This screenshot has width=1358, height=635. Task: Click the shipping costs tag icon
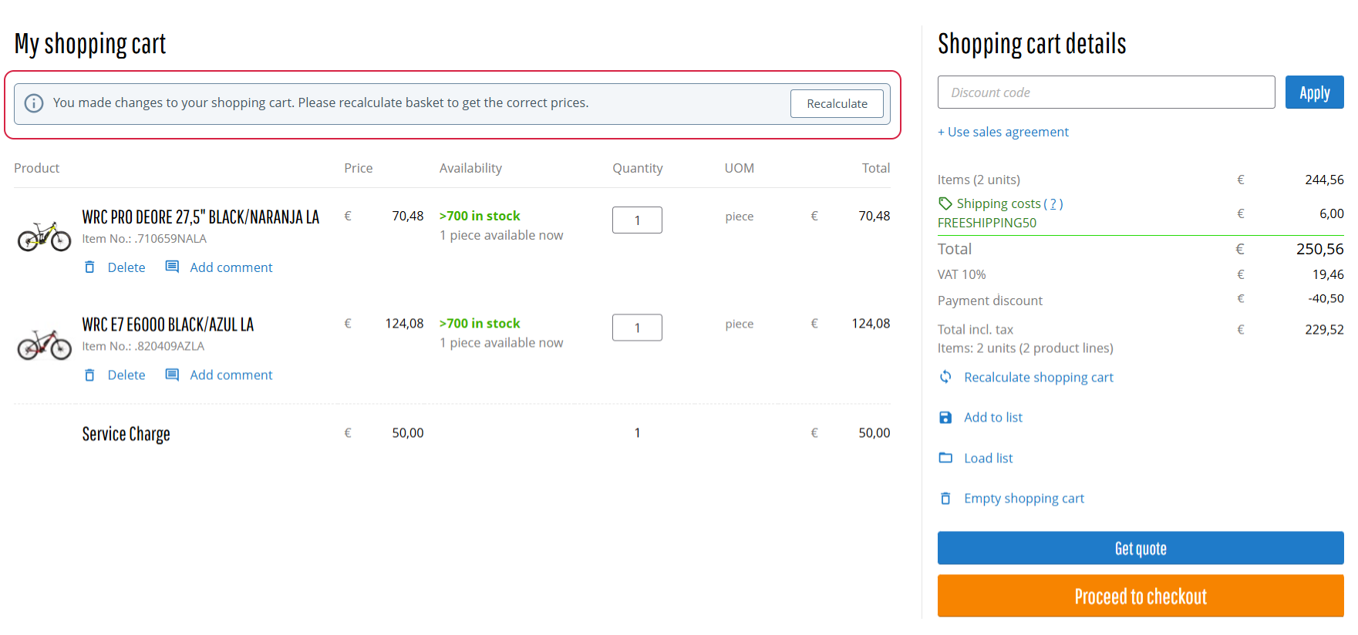[945, 203]
